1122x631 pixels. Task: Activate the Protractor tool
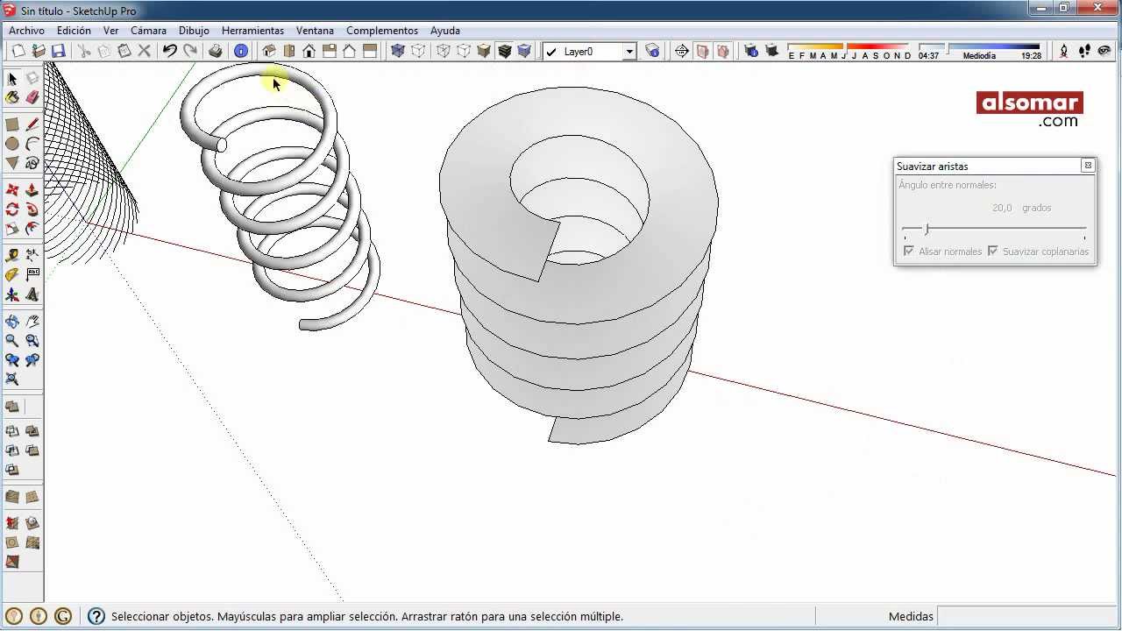[12, 275]
